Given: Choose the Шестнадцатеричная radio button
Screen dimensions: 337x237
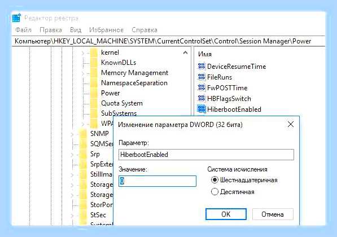Looking at the screenshot, I should click(x=215, y=179).
